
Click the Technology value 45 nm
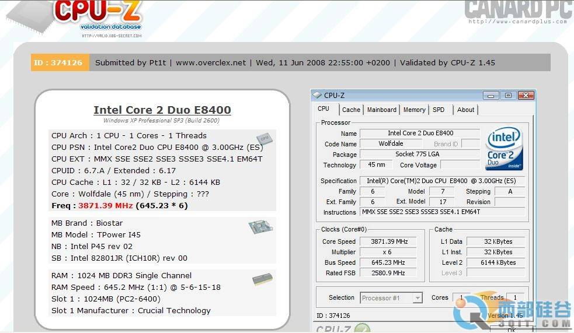pos(376,165)
